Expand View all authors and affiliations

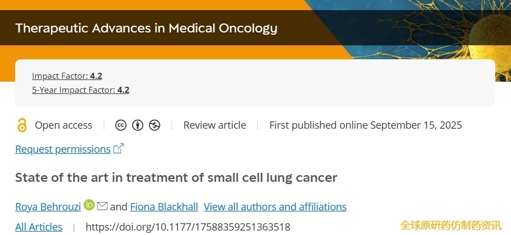(x=275, y=206)
